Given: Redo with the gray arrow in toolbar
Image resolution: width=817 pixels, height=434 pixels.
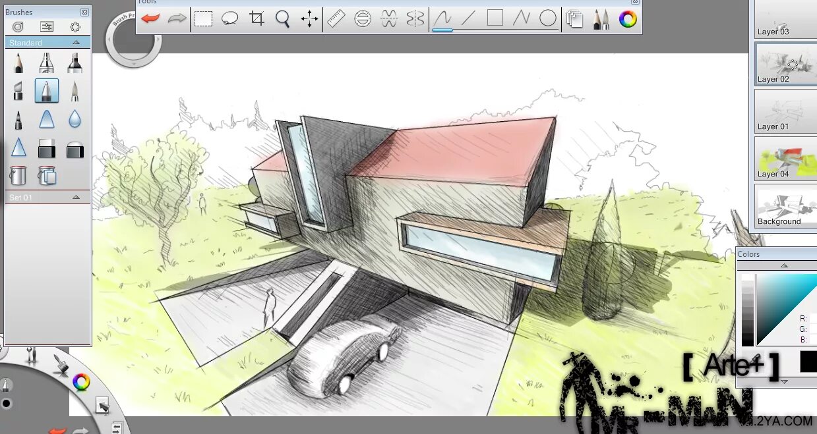Looking at the screenshot, I should point(177,18).
